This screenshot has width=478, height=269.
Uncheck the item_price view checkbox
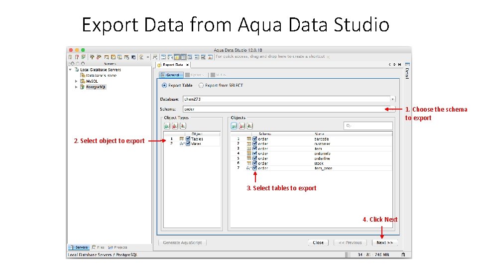(255, 168)
